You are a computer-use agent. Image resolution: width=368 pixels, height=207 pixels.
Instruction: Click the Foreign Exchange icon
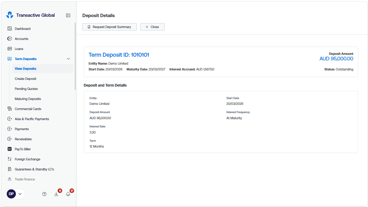tap(9, 159)
